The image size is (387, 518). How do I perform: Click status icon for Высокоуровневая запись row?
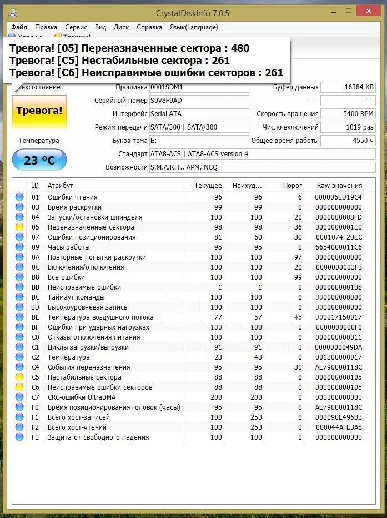[19, 307]
